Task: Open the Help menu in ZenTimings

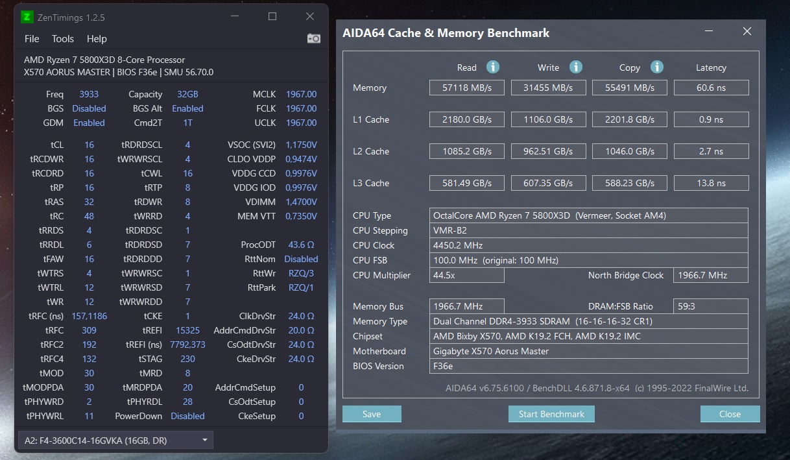Action: (x=97, y=39)
